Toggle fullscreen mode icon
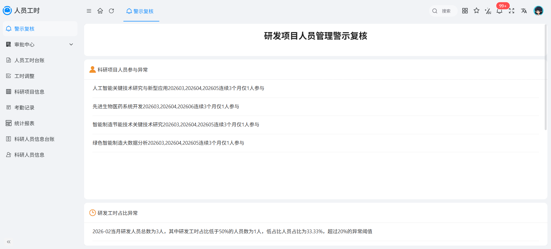Screen dimensions: 551x249 (511, 11)
